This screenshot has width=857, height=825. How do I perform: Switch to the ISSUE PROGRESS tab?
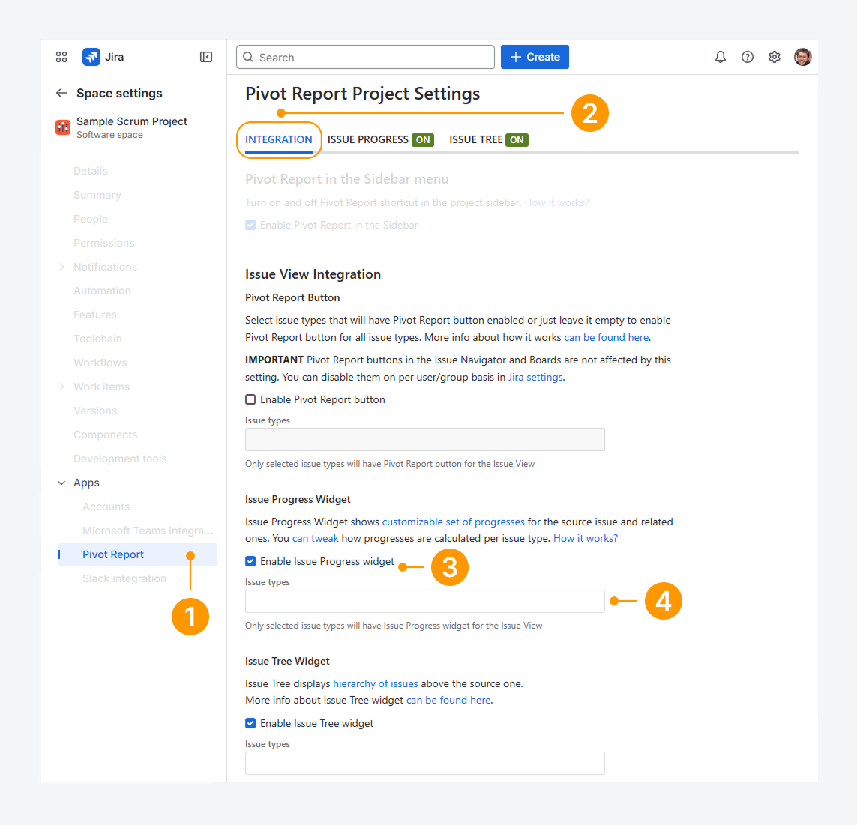click(x=367, y=140)
